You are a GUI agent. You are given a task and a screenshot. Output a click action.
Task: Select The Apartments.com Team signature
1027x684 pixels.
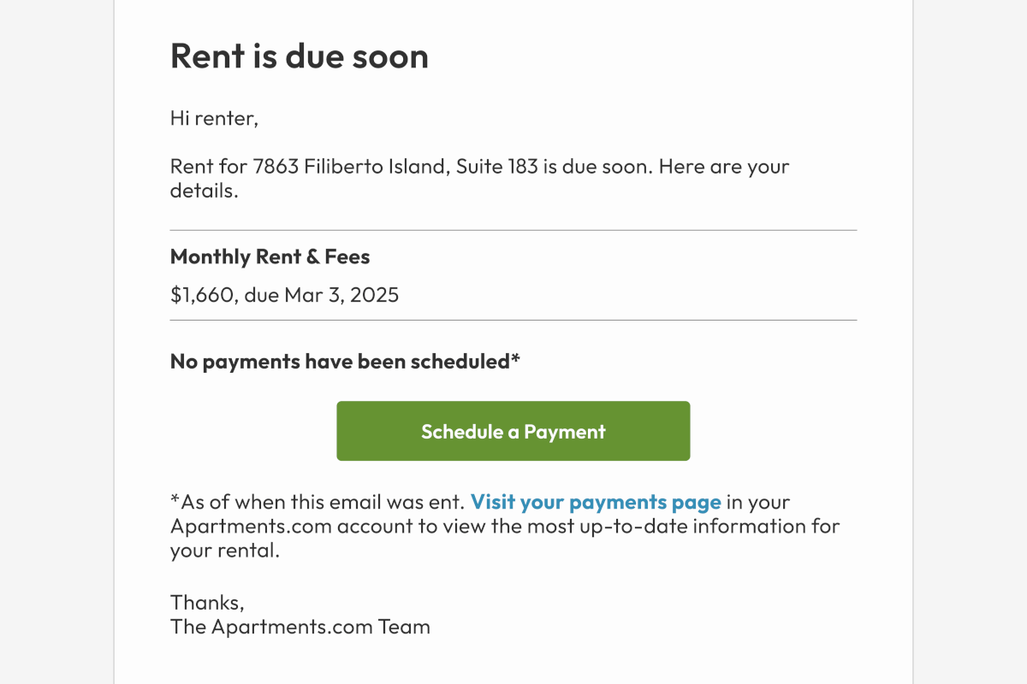[300, 626]
